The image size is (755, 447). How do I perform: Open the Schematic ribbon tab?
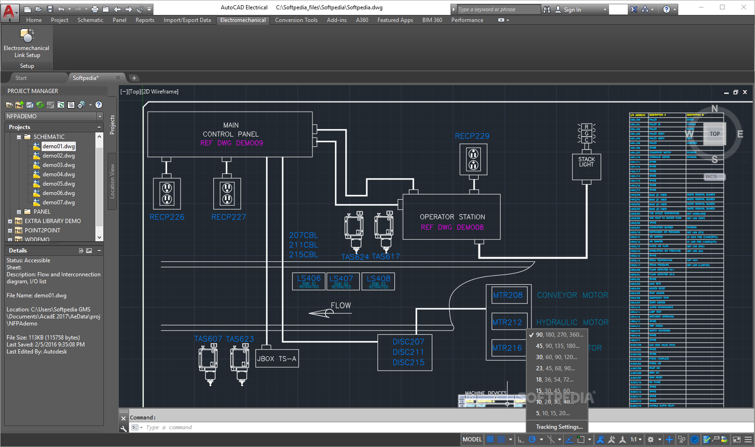pyautogui.click(x=90, y=20)
